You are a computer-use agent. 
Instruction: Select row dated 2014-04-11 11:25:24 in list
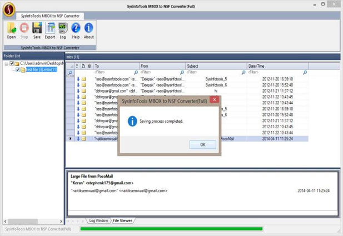pos(187,138)
